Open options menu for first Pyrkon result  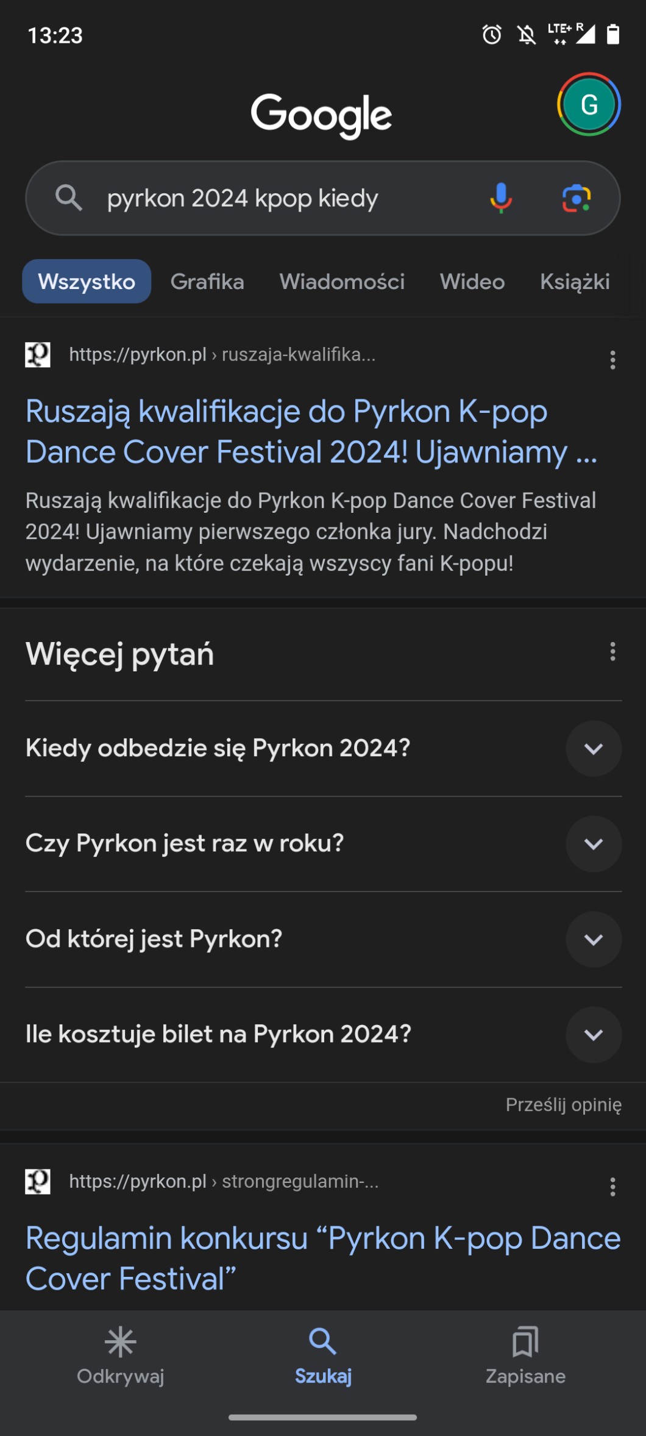pyautogui.click(x=612, y=360)
